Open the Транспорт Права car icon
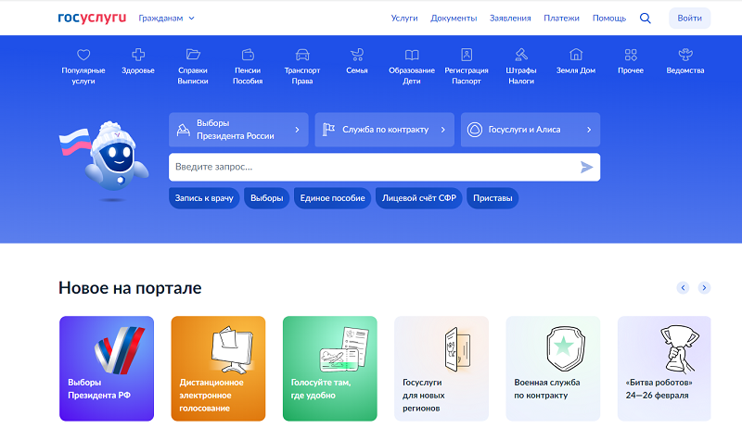 302,55
